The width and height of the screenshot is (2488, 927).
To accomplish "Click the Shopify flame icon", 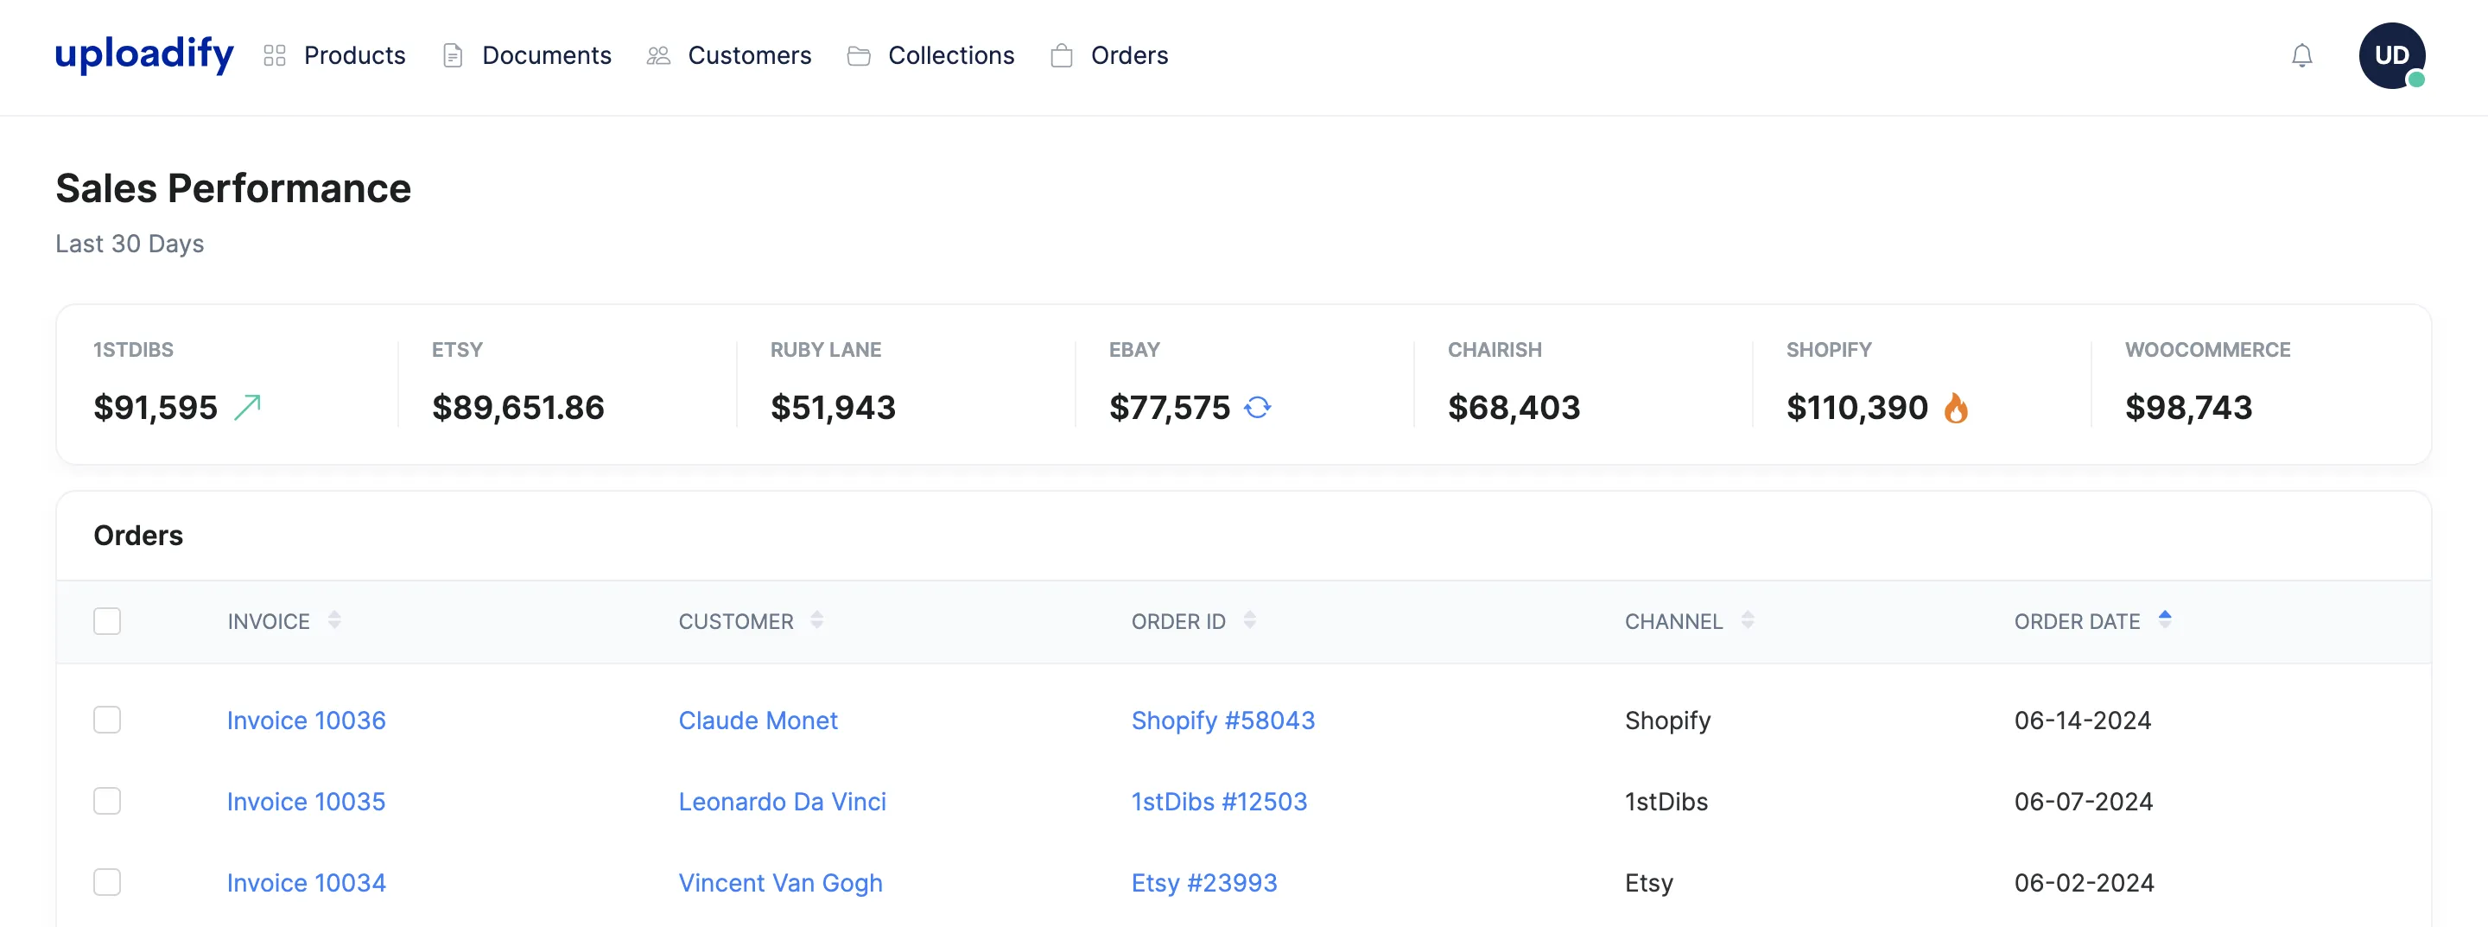I will (x=1956, y=408).
